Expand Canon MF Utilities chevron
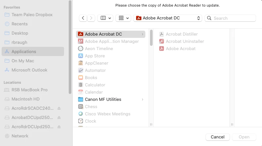This screenshot has width=262, height=146. click(142, 100)
